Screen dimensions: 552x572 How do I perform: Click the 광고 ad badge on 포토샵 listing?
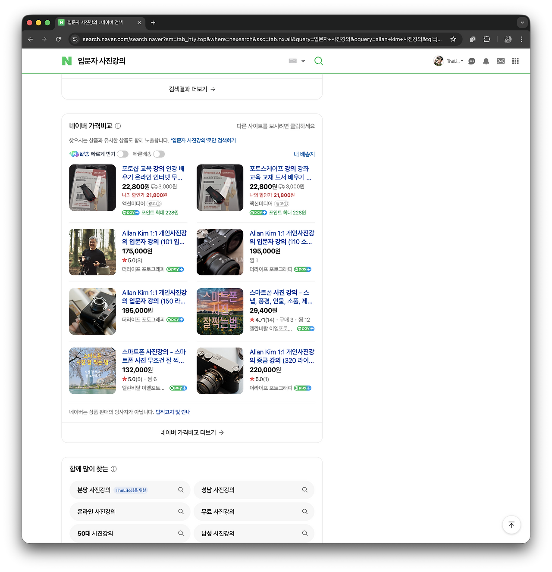(154, 204)
